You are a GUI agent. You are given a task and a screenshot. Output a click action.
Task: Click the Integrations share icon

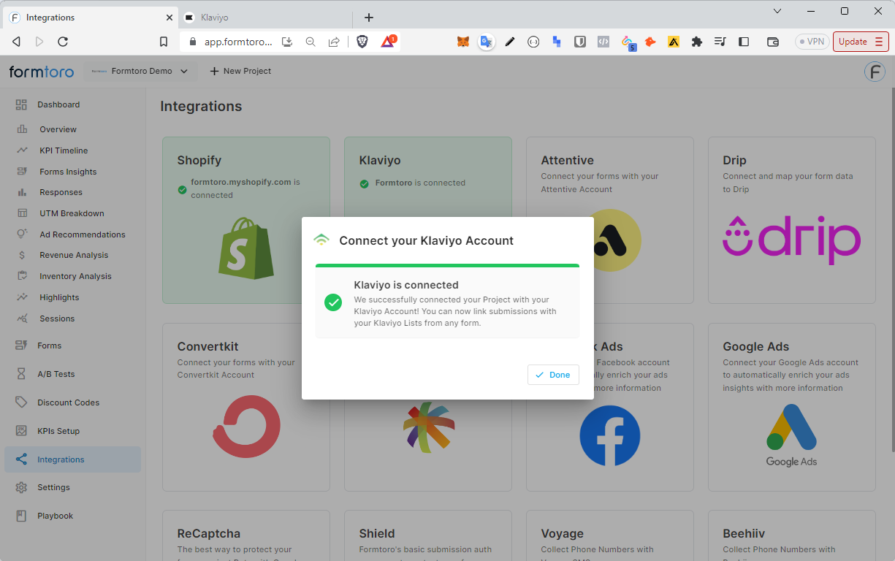click(21, 459)
